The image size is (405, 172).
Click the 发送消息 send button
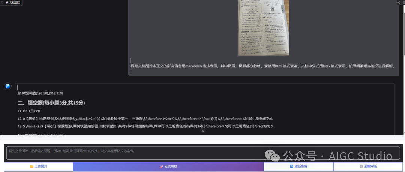click(168, 167)
